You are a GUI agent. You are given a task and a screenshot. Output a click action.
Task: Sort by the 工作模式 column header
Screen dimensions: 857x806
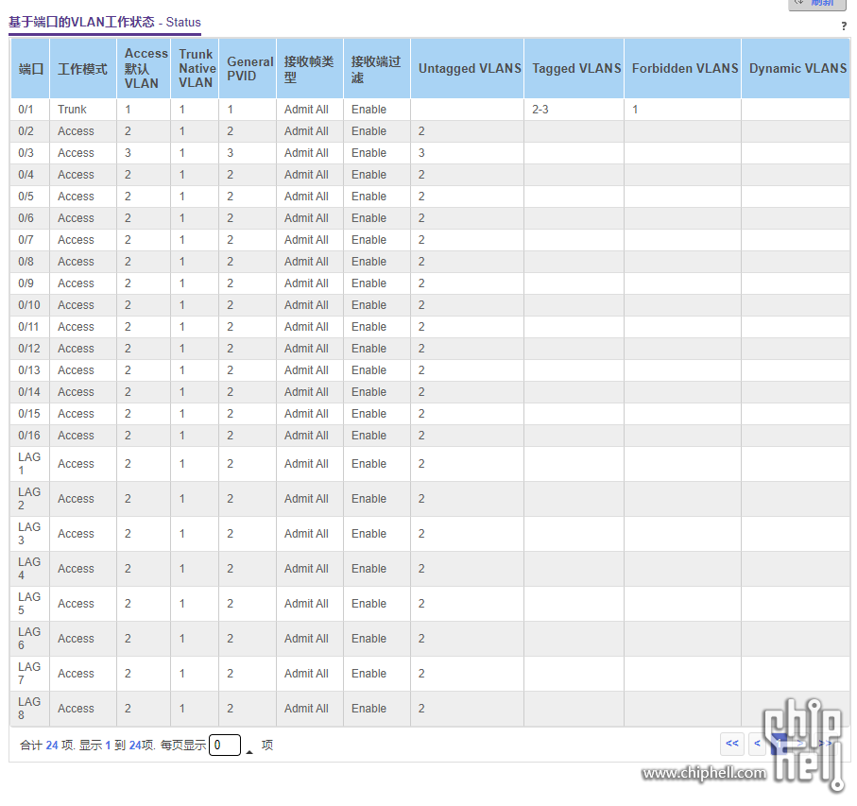click(x=83, y=68)
